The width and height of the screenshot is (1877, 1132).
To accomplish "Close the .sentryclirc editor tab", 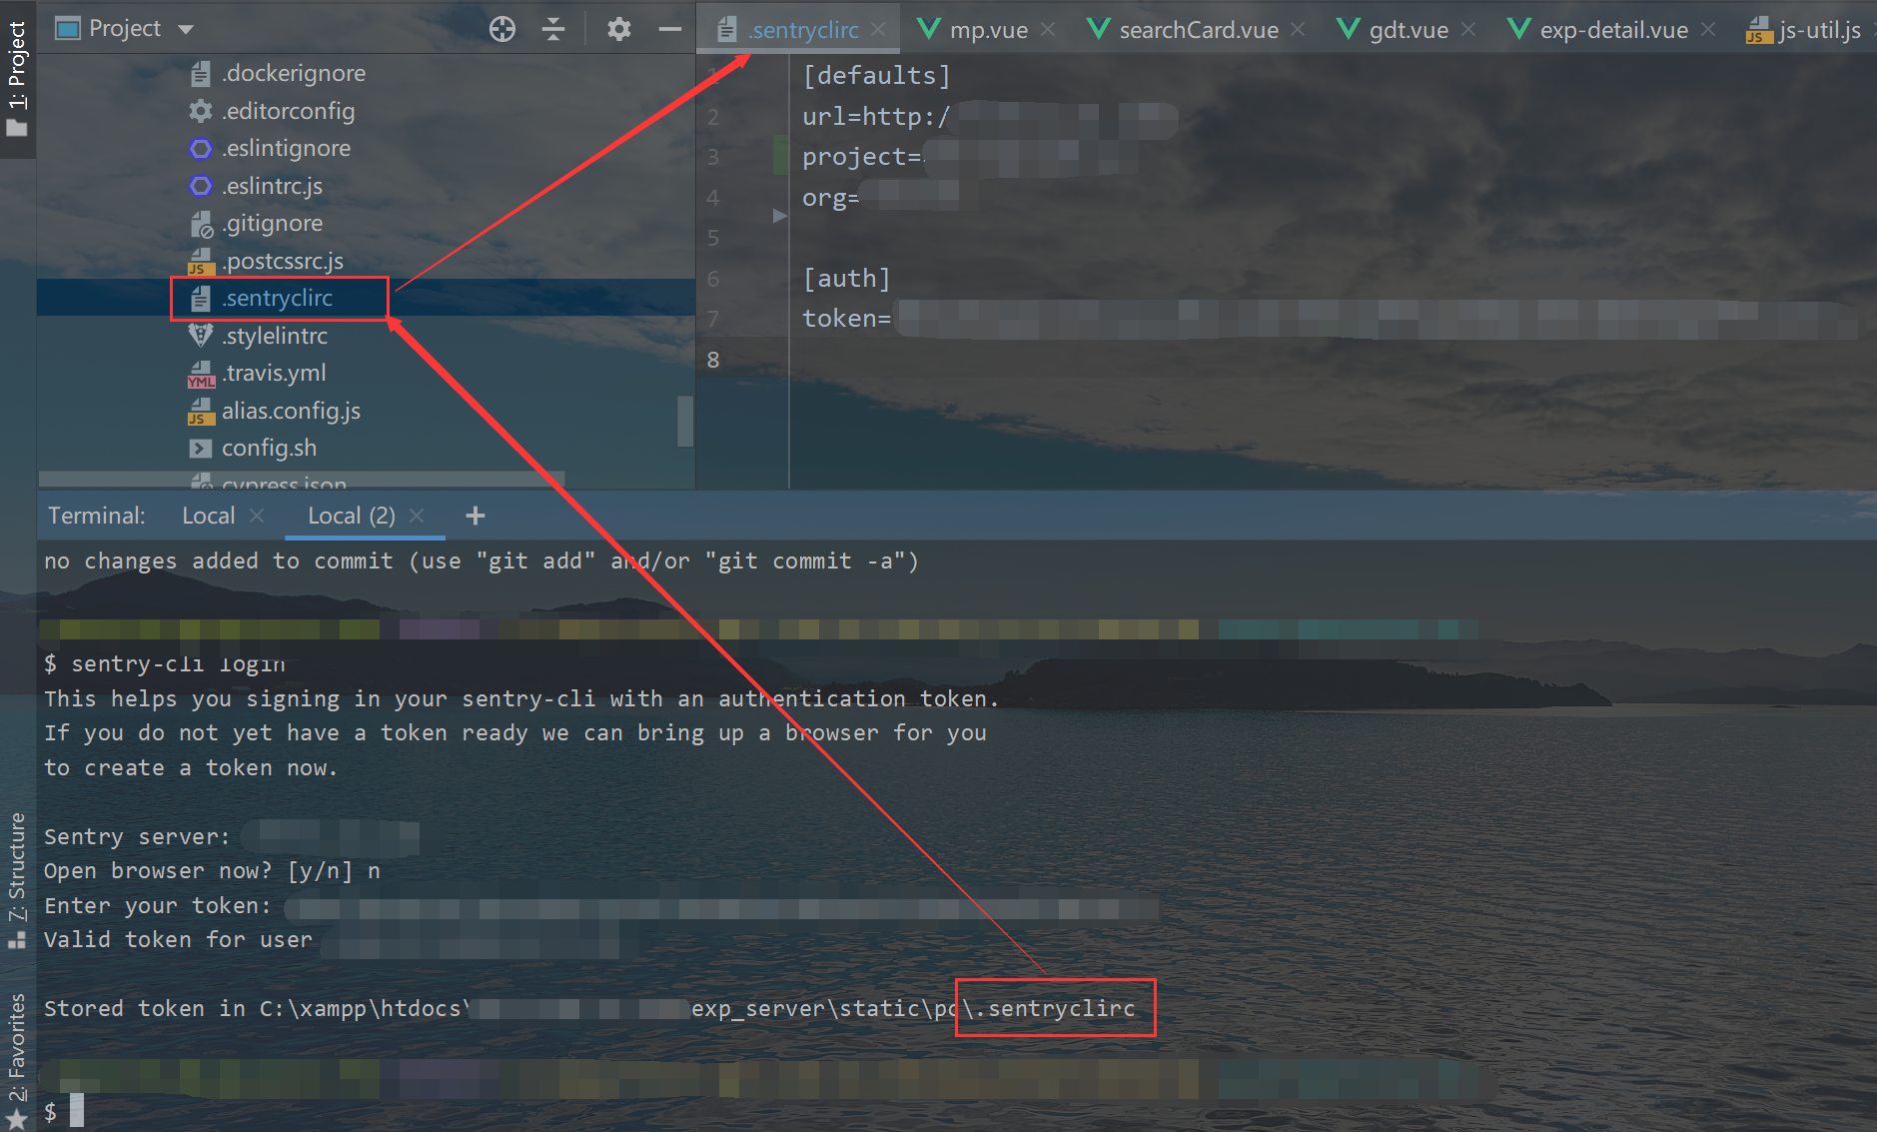I will pyautogui.click(x=878, y=30).
